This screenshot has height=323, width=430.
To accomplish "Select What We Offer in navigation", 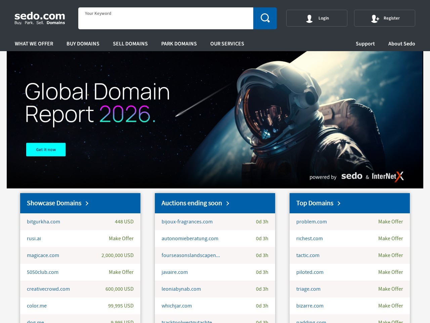I will (34, 44).
